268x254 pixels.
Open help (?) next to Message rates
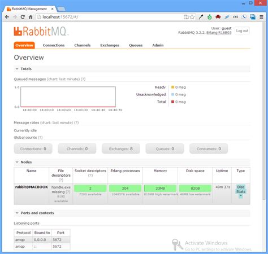[x=76, y=122]
